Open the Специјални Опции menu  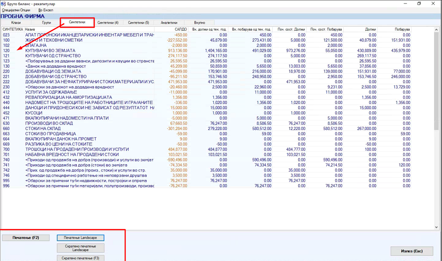[x=16, y=10]
